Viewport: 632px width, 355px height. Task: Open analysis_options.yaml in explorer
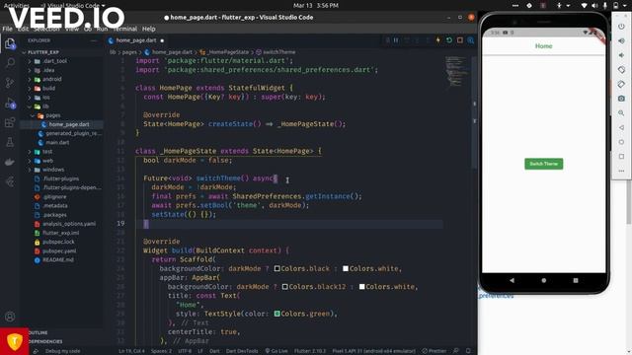[x=68, y=224]
